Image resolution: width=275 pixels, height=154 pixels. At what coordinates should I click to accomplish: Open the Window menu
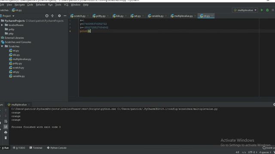[76, 5]
